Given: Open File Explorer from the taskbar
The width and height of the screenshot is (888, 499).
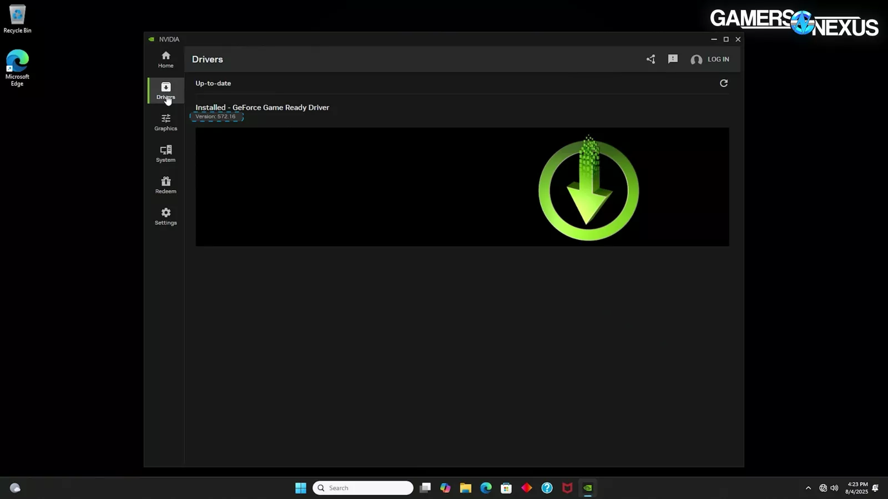Looking at the screenshot, I should 465,488.
